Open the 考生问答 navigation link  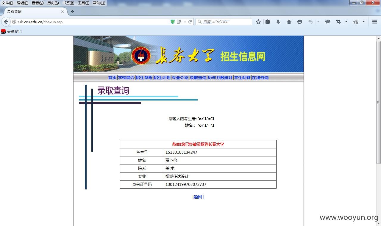coord(242,78)
